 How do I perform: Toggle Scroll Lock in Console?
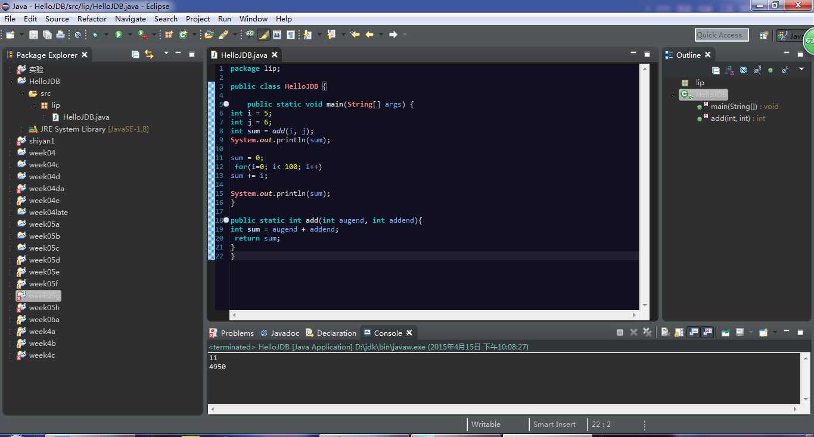pos(679,332)
